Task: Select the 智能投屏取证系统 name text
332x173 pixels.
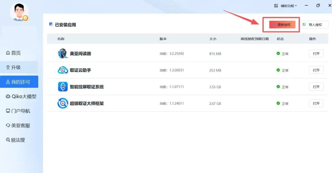Action: click(x=87, y=87)
